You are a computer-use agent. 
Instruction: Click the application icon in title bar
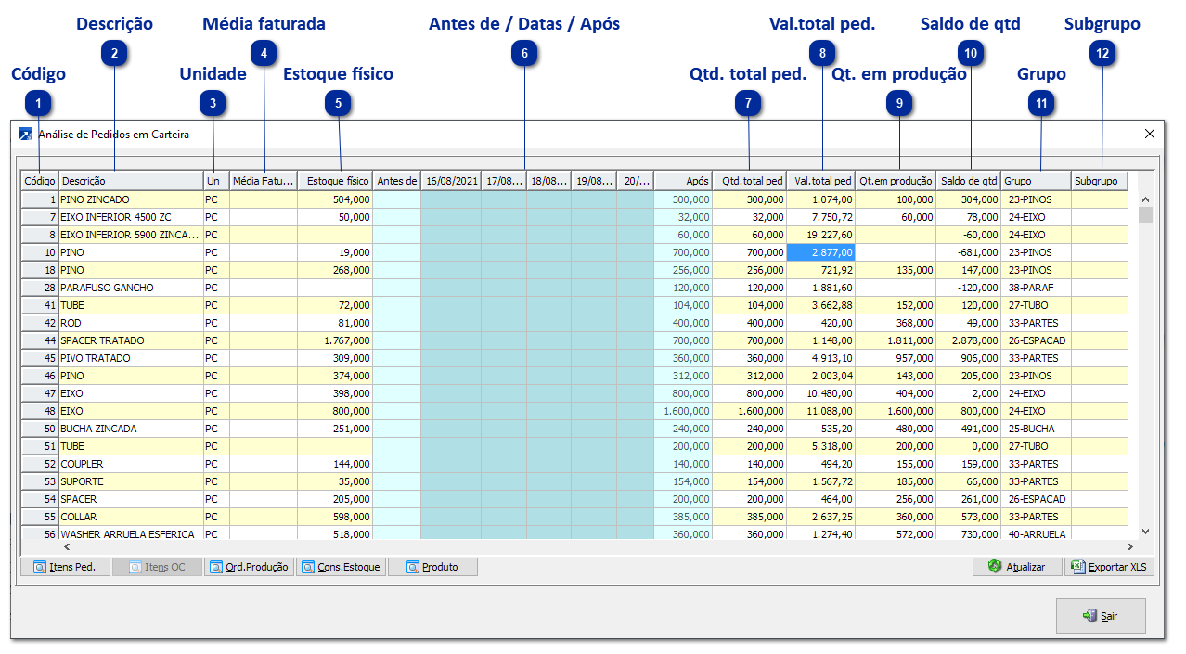(x=26, y=135)
